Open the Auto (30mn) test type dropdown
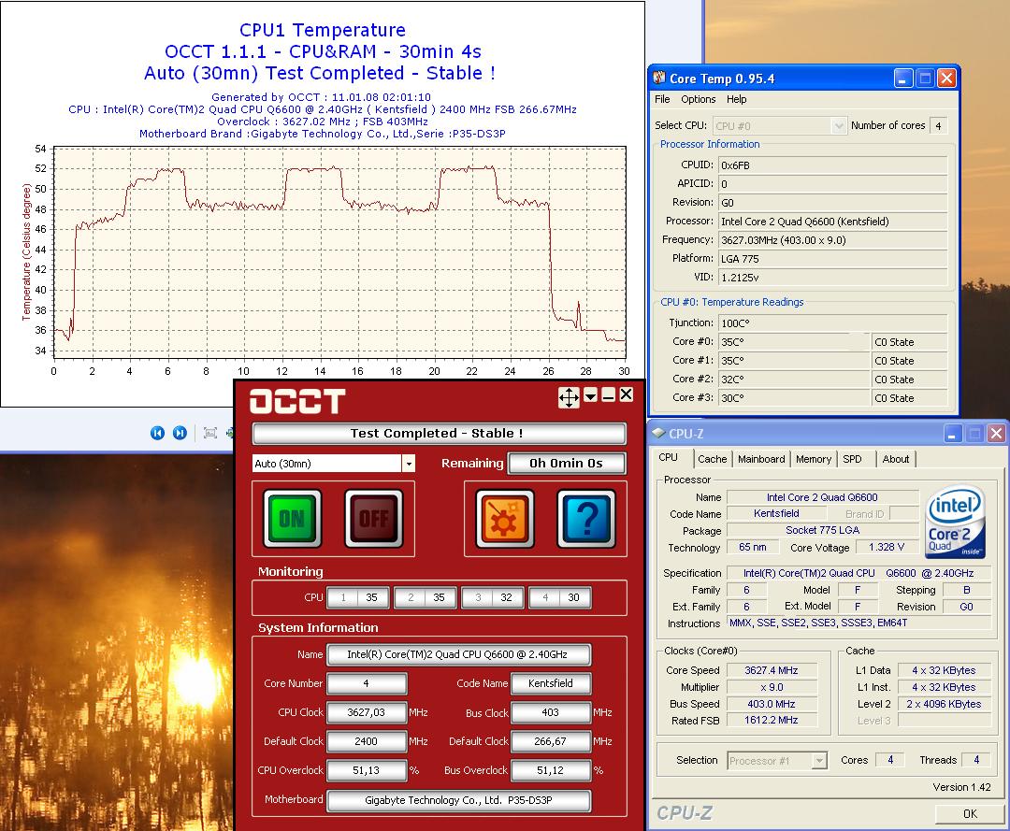1010x831 pixels. coord(409,464)
